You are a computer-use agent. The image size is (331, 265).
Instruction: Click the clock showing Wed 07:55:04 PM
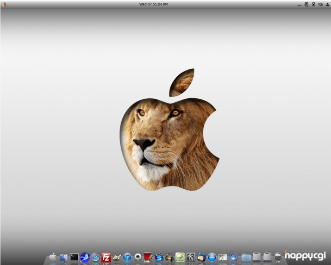click(154, 4)
